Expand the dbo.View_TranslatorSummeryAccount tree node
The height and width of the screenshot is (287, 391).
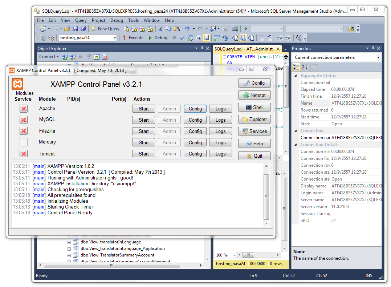69,256
